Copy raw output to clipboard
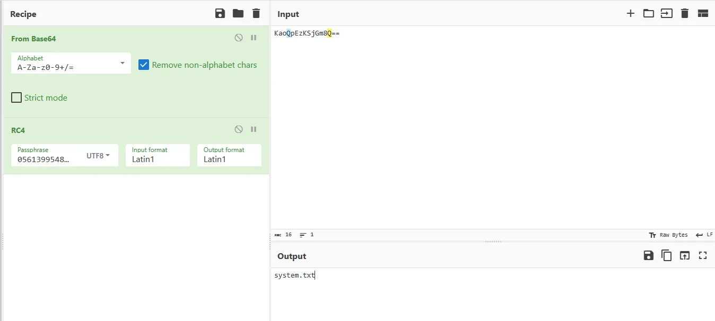The image size is (715, 321). [666, 256]
